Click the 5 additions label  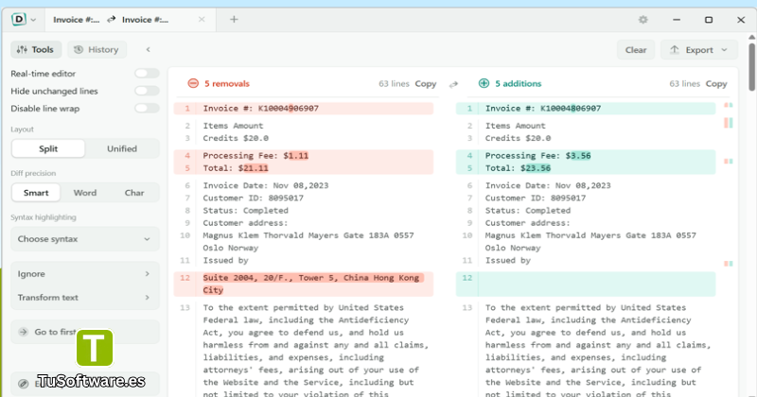pyautogui.click(x=518, y=83)
